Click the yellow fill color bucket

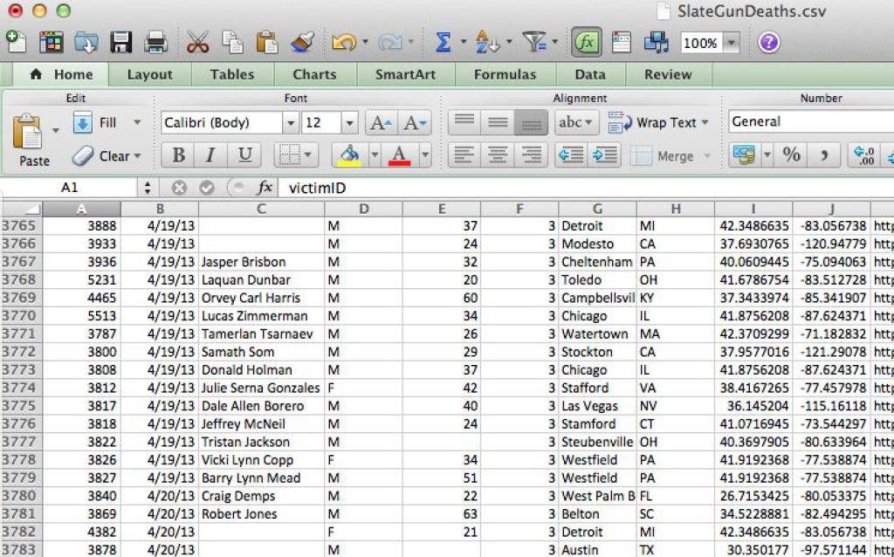(350, 155)
